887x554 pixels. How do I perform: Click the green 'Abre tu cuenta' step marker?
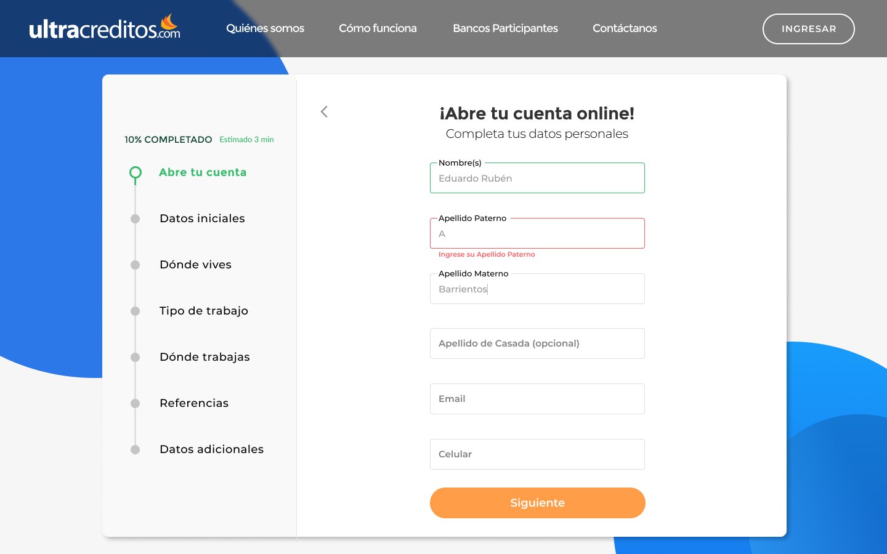136,173
